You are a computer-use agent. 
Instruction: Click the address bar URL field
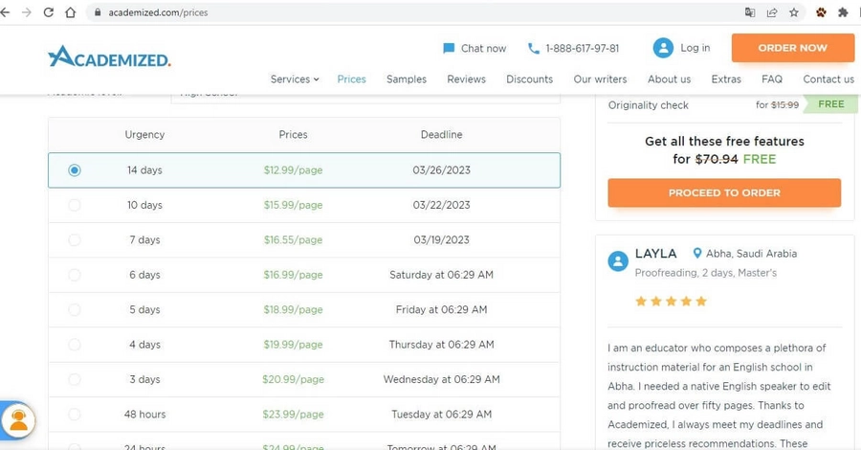(x=417, y=12)
